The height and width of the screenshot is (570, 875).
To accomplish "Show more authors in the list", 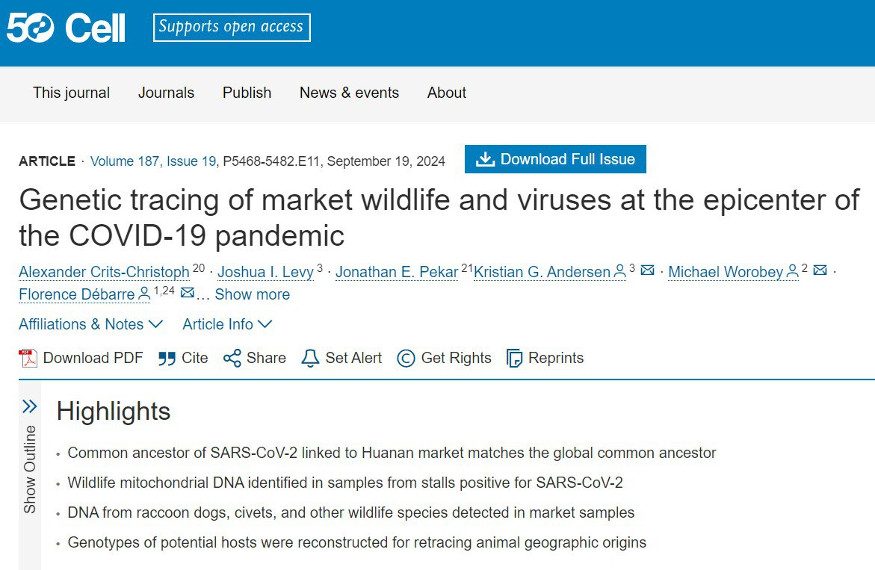I will tap(253, 294).
